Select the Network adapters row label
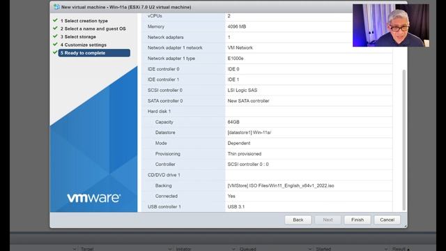The image size is (446, 251). (166, 37)
